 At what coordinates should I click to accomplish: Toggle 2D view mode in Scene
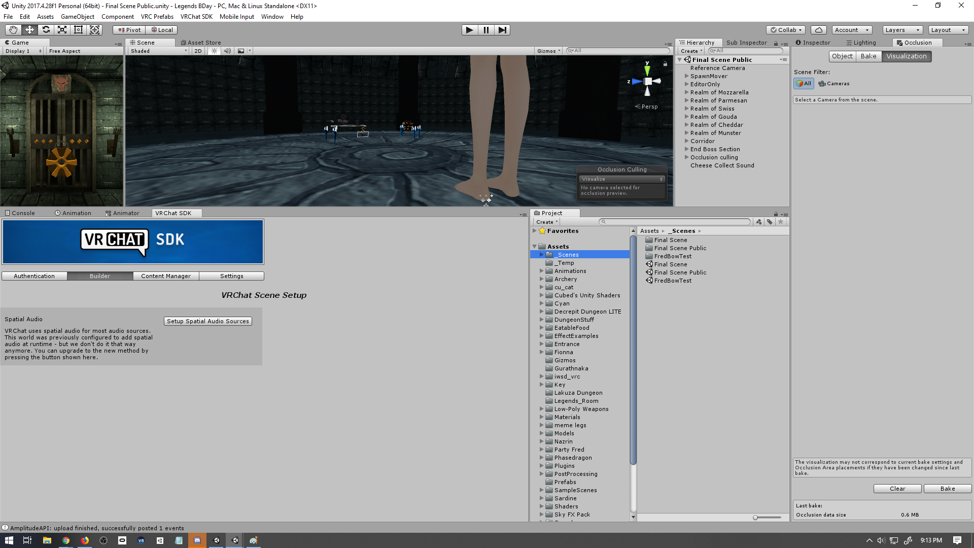click(198, 51)
